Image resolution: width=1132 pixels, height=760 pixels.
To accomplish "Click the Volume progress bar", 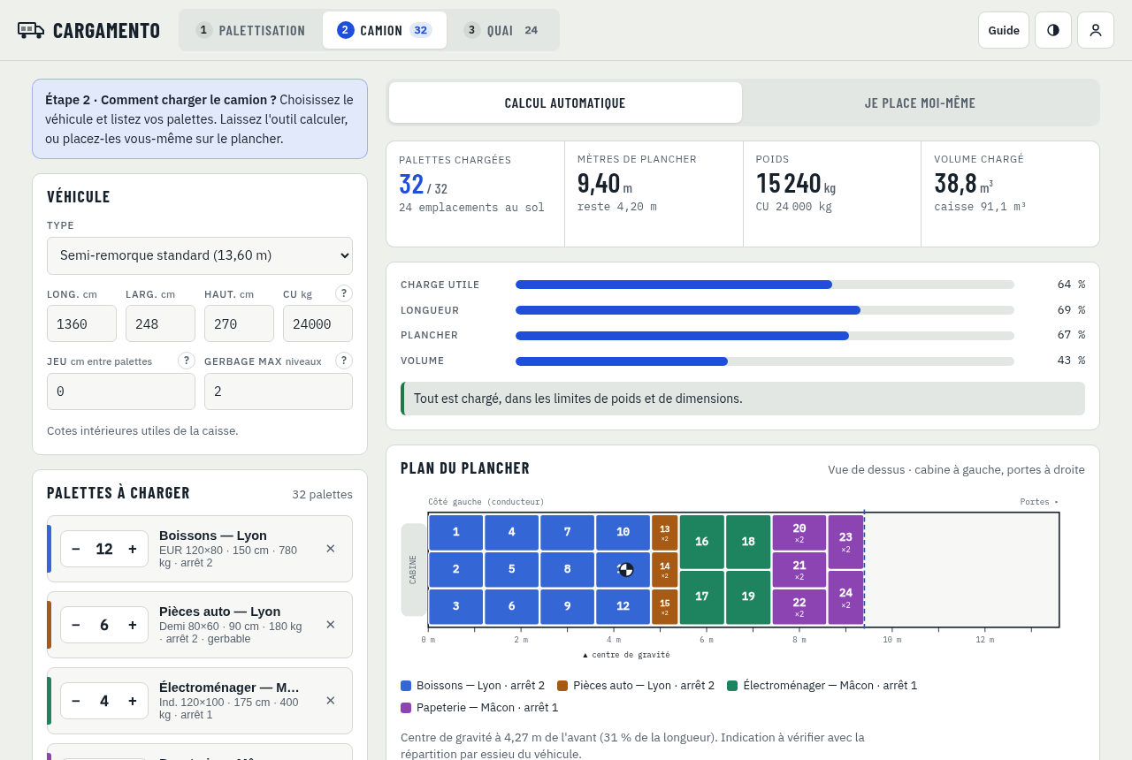I will pos(765,361).
